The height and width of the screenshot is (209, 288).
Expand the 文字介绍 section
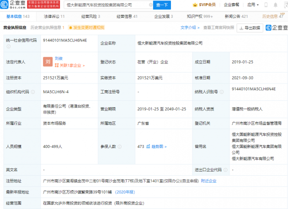coord(190,27)
